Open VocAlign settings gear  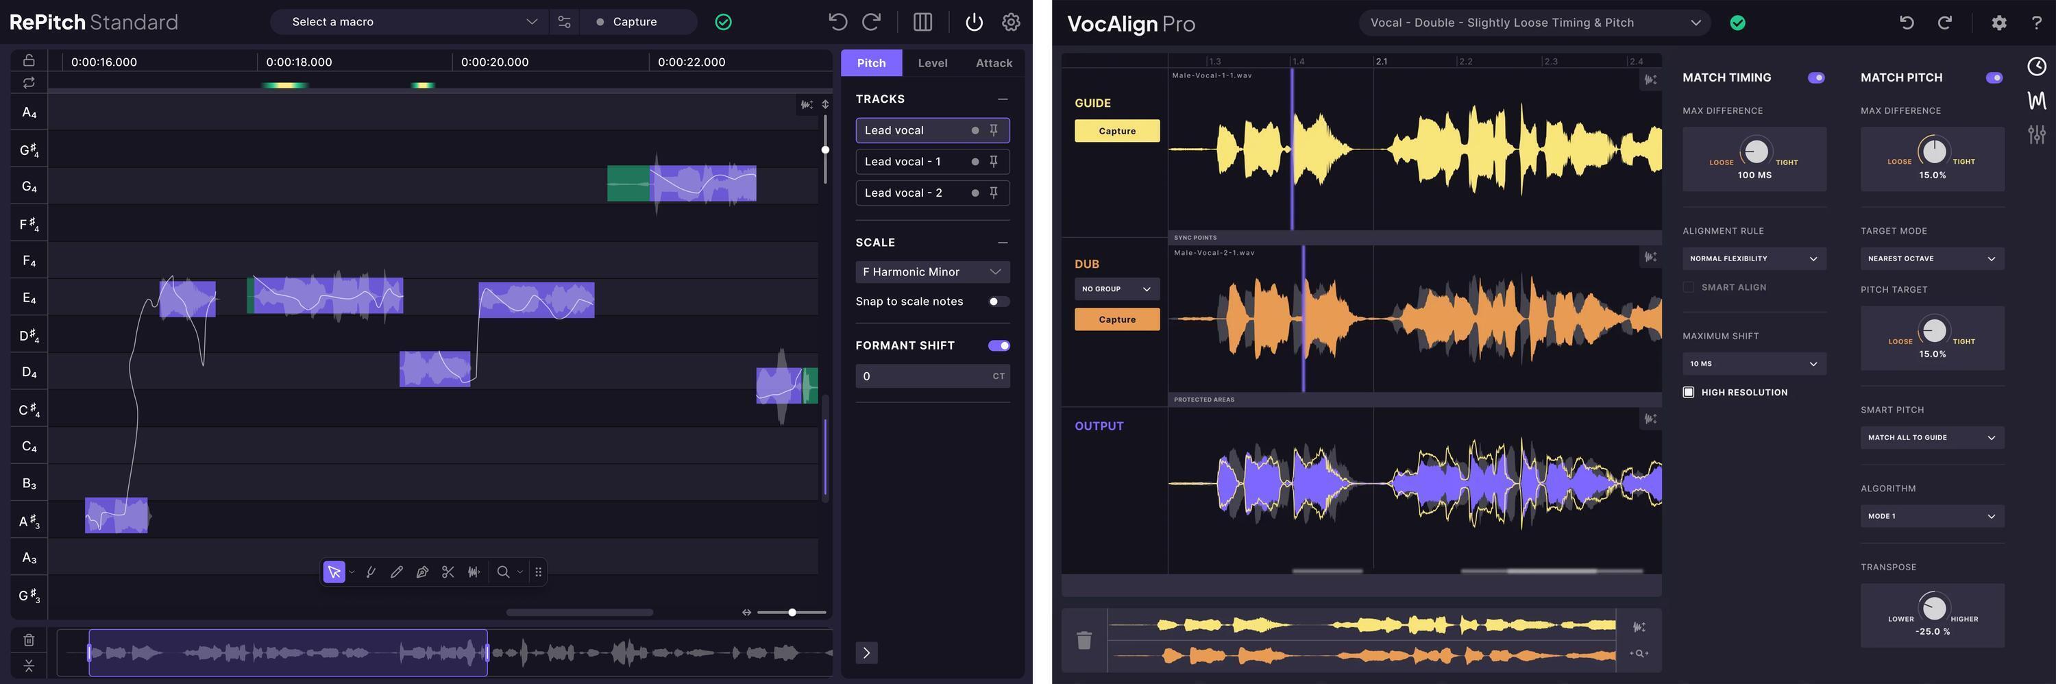click(x=1998, y=23)
